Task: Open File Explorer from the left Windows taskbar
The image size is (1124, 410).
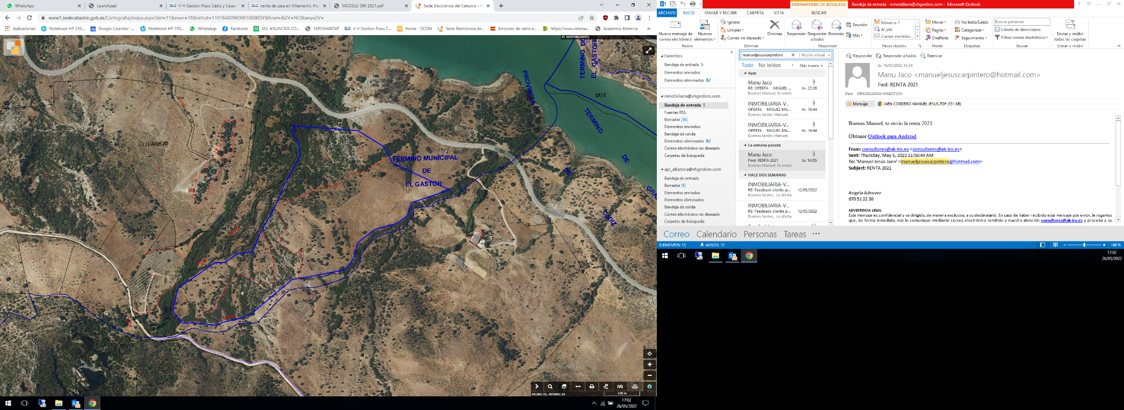Action: tap(59, 403)
